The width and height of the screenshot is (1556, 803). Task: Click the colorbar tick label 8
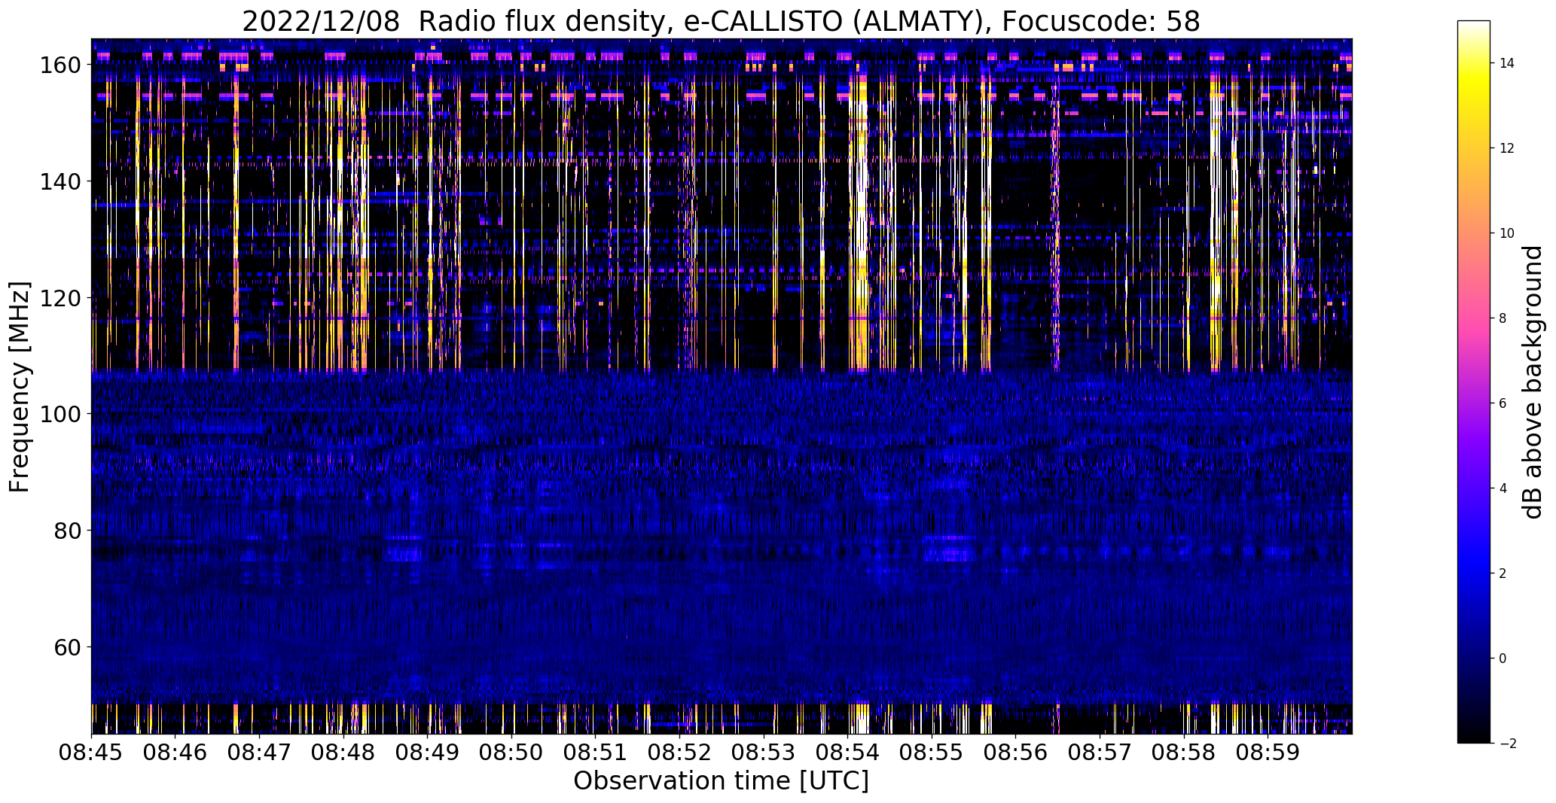point(1503,318)
